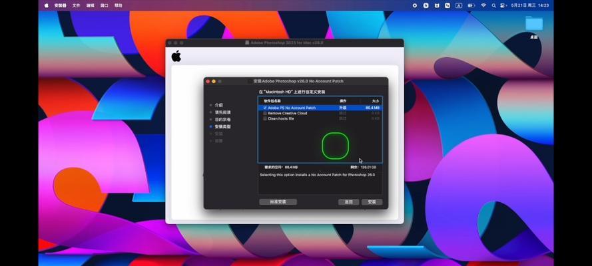Open the blue desktop folder
The width and height of the screenshot is (592, 266).
pos(533,24)
